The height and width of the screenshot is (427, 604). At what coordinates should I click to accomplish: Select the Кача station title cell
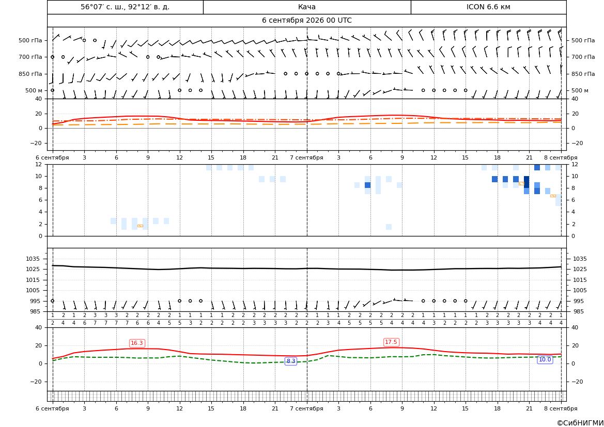tap(307, 7)
